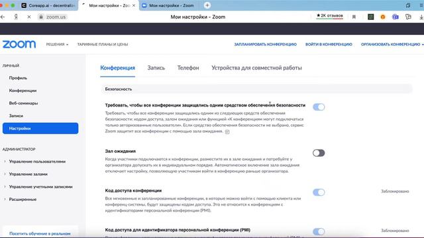The image size is (424, 238).
Task: Close the active Мои настройки tab
Action: (134, 5)
